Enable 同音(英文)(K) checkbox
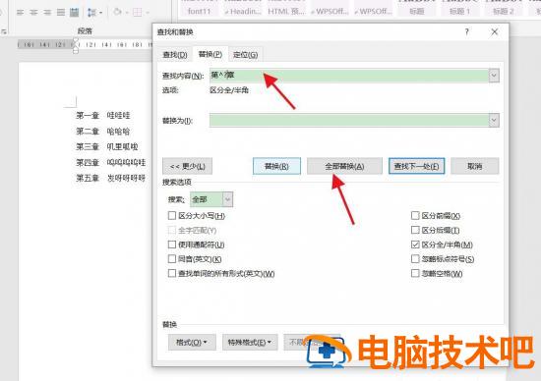 tap(172, 258)
